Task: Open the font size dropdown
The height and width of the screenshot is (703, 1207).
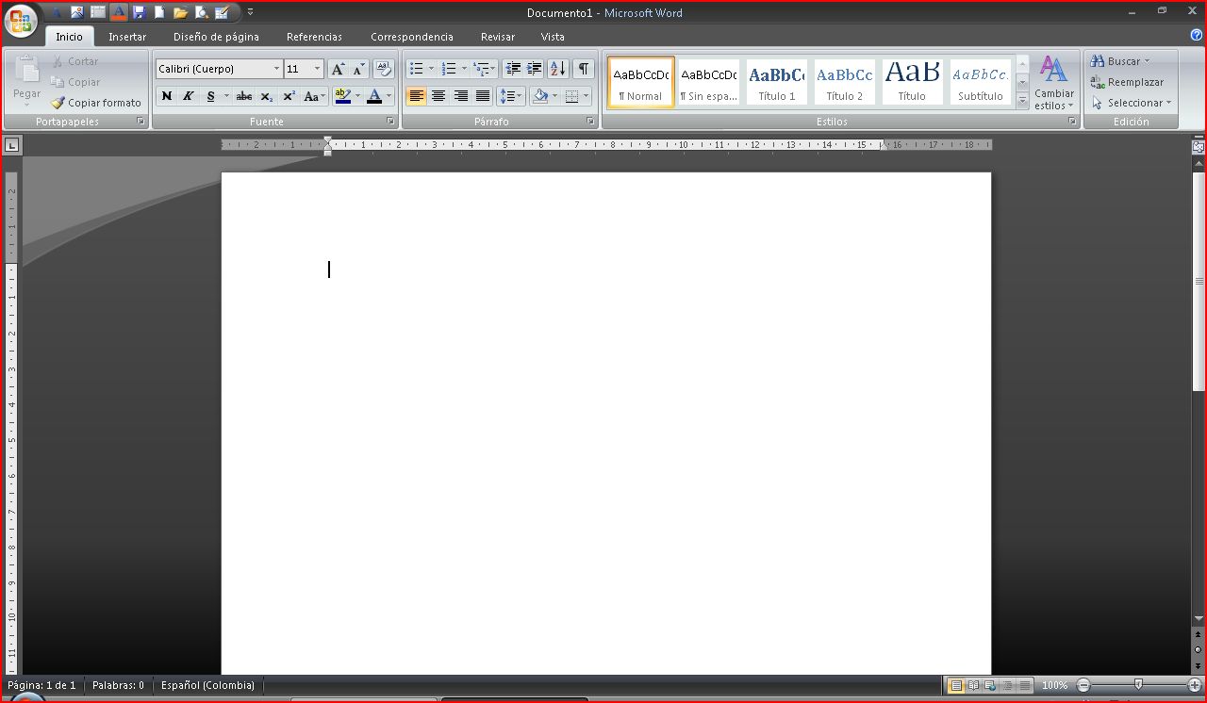Action: point(317,69)
